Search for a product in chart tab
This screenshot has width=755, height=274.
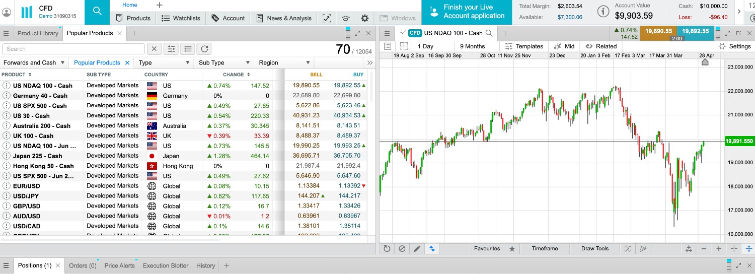(488, 33)
